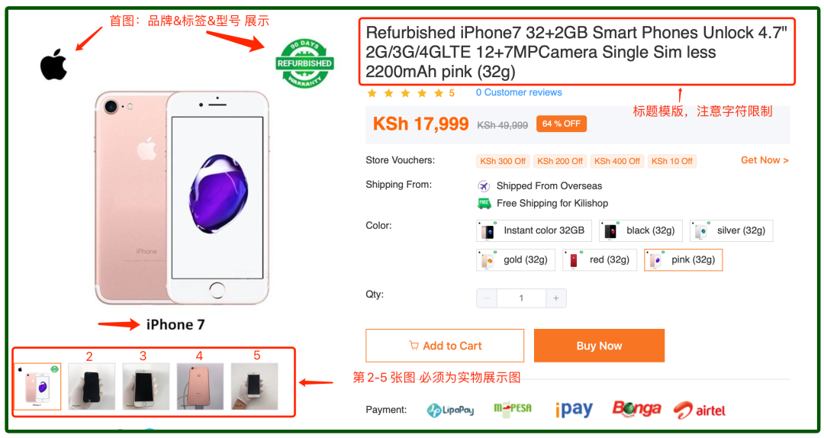Click the Bonga payment logo
824x438 pixels.
[636, 409]
